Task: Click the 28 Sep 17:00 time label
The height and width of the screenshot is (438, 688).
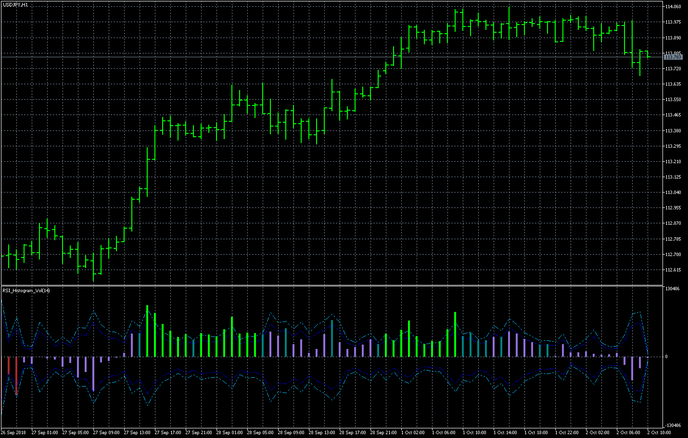Action: (x=353, y=433)
